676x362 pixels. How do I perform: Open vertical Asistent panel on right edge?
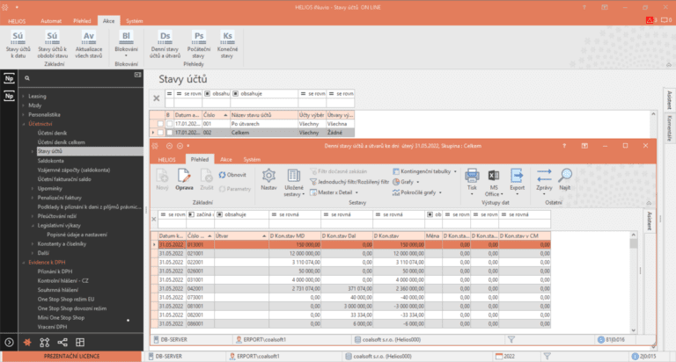[669, 100]
